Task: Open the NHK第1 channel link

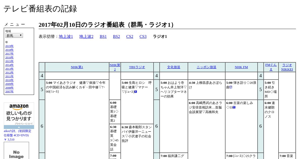Action: coord(77,67)
